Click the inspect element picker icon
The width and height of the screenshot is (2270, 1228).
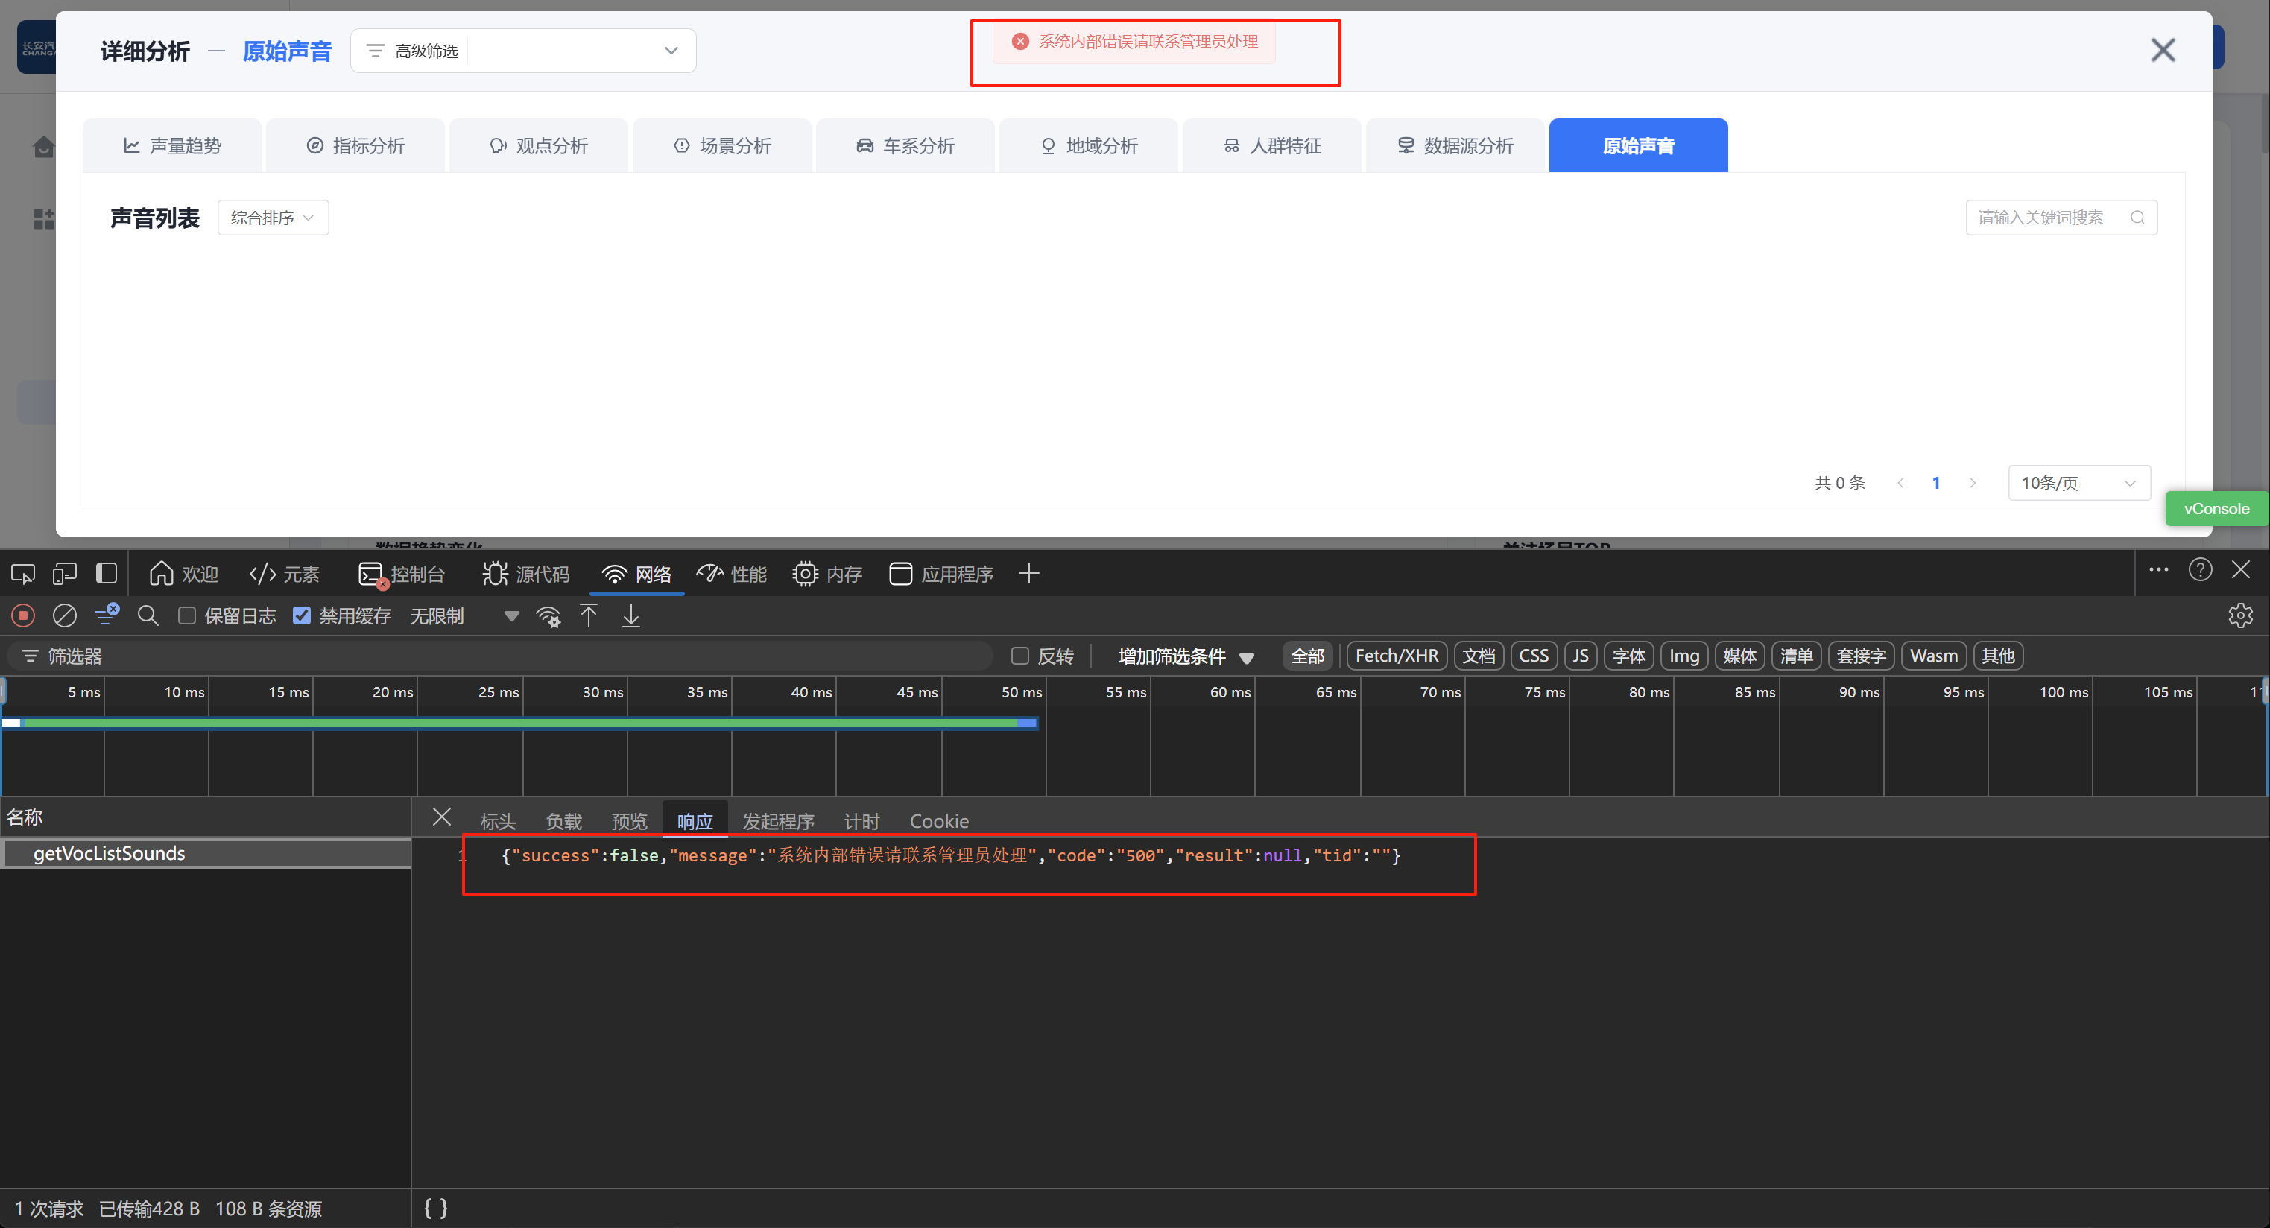click(x=23, y=575)
